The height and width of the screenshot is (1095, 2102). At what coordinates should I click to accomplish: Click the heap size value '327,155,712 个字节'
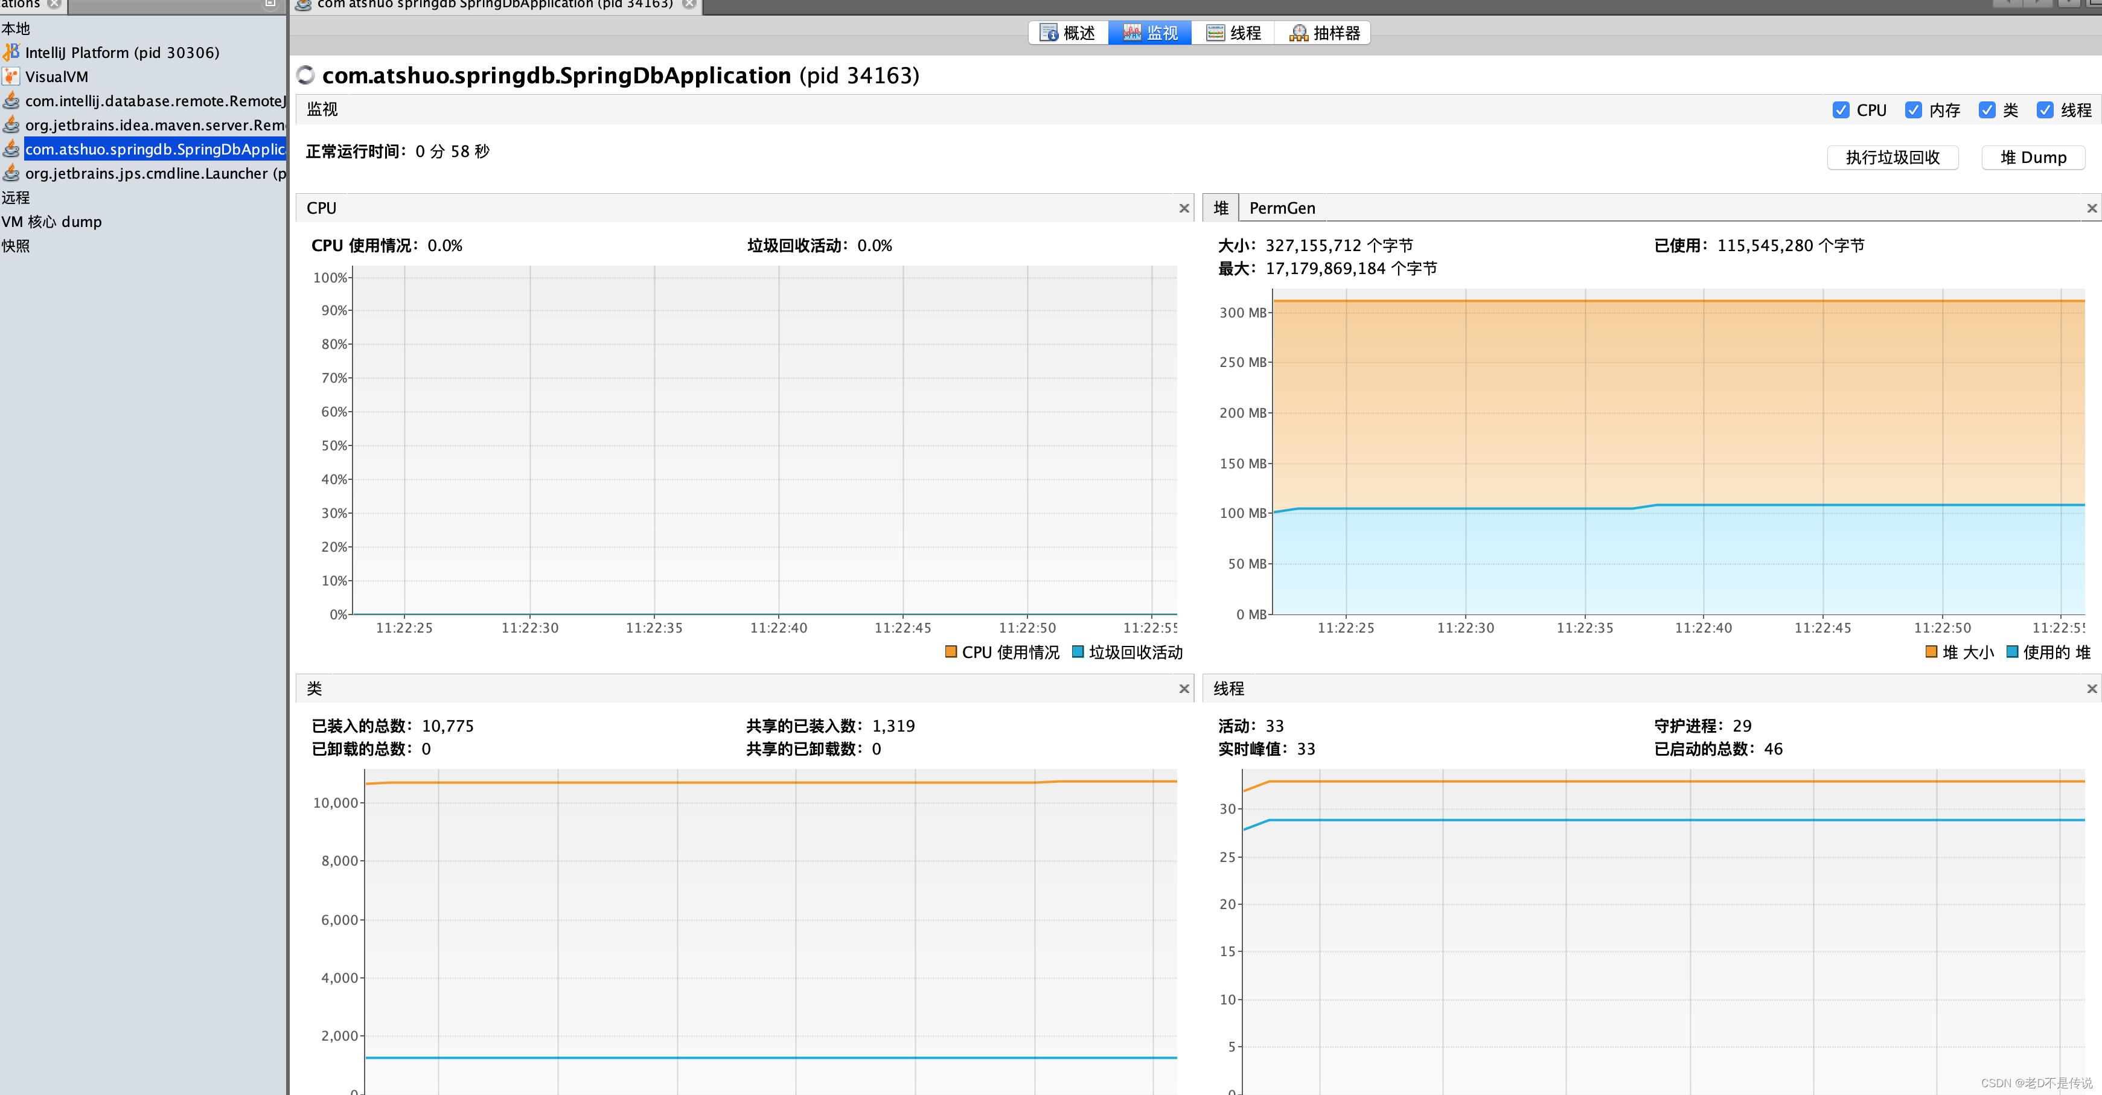pyautogui.click(x=1339, y=246)
